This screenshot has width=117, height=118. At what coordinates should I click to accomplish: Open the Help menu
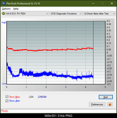click(x=16, y=9)
